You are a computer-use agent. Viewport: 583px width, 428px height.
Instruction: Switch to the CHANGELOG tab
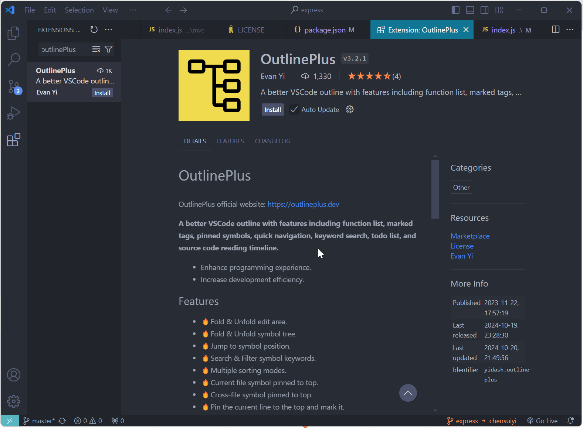coord(272,141)
